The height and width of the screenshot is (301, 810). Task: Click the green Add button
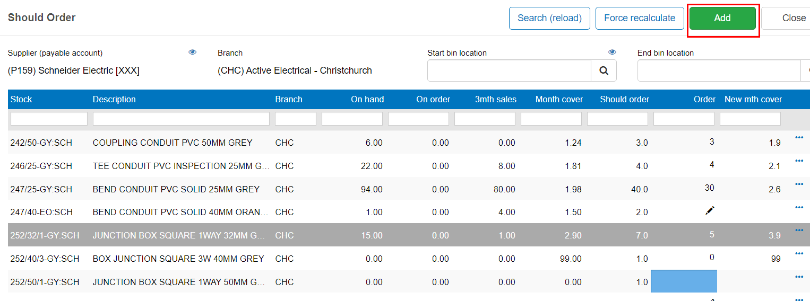[722, 18]
